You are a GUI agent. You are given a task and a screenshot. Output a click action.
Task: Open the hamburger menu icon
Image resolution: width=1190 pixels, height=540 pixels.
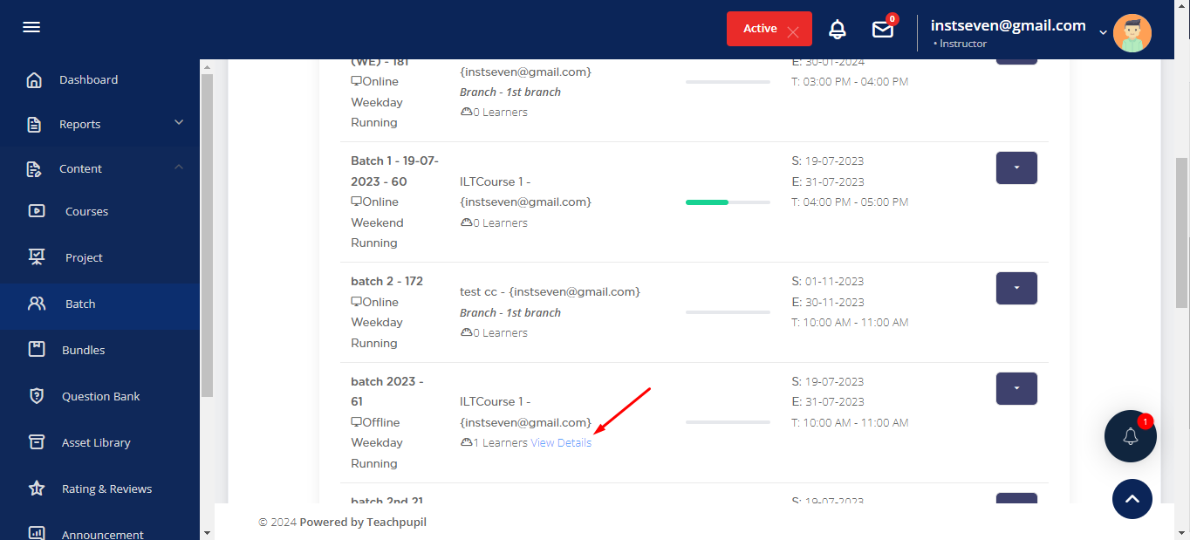pos(31,27)
